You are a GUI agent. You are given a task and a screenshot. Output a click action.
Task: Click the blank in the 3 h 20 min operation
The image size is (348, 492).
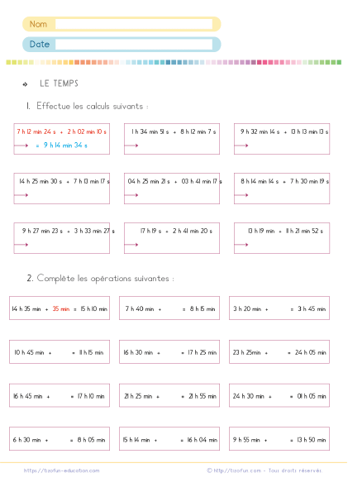tap(279, 308)
